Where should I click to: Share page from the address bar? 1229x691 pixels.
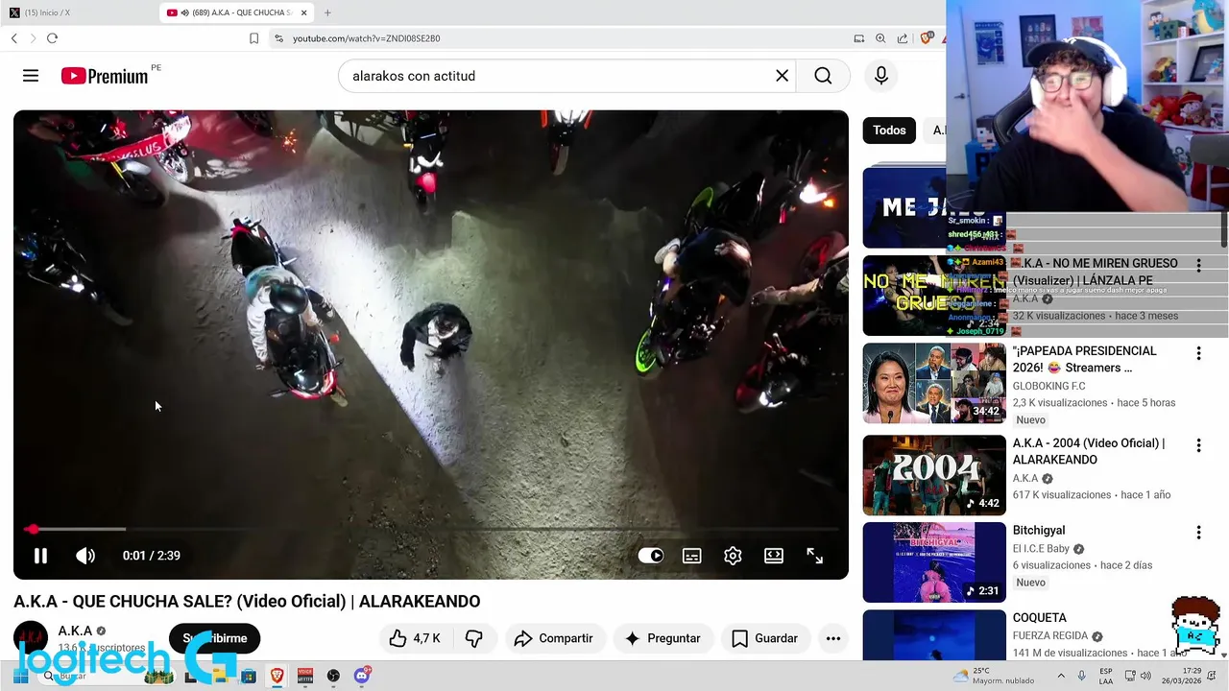point(903,38)
